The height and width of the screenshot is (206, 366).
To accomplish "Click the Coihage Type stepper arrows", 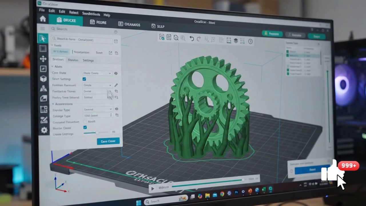I will click(x=111, y=115).
